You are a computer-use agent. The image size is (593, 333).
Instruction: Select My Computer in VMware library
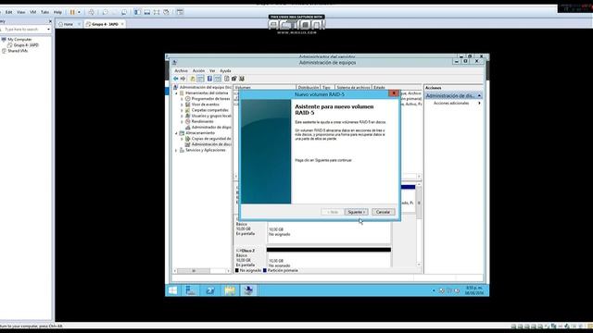coord(19,39)
